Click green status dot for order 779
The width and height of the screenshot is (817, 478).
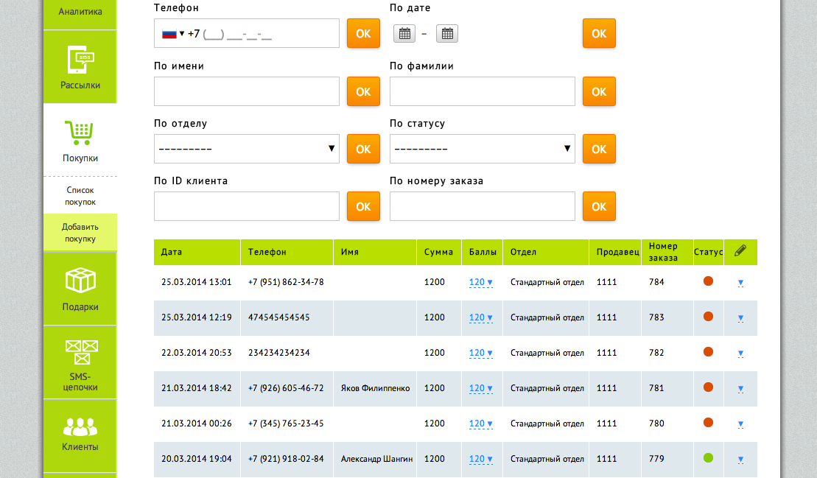point(708,458)
